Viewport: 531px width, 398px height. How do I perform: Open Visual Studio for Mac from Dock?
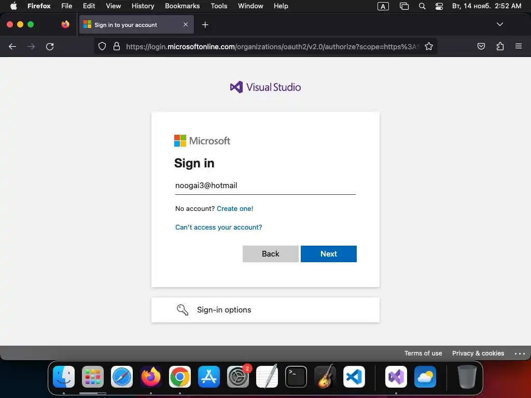396,377
